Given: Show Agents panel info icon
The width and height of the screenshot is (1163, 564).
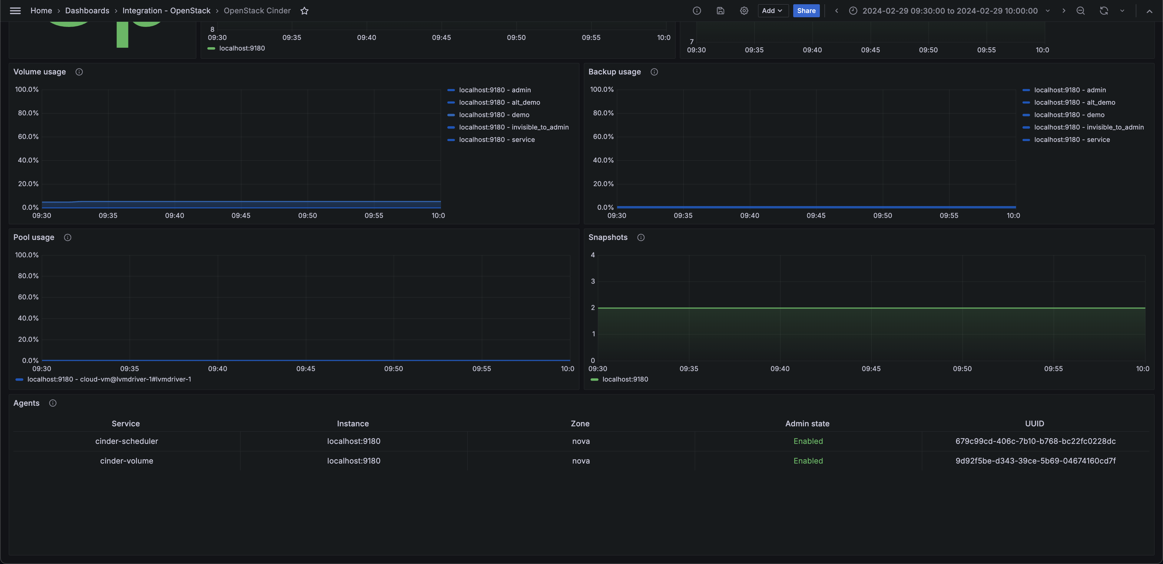Looking at the screenshot, I should (52, 403).
